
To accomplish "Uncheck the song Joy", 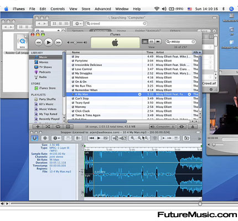I will point(73,56).
